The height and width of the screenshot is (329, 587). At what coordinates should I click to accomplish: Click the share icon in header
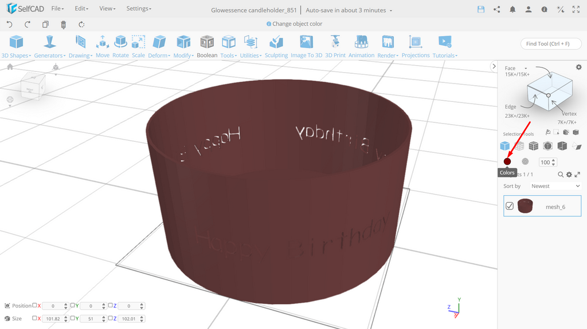click(x=497, y=10)
